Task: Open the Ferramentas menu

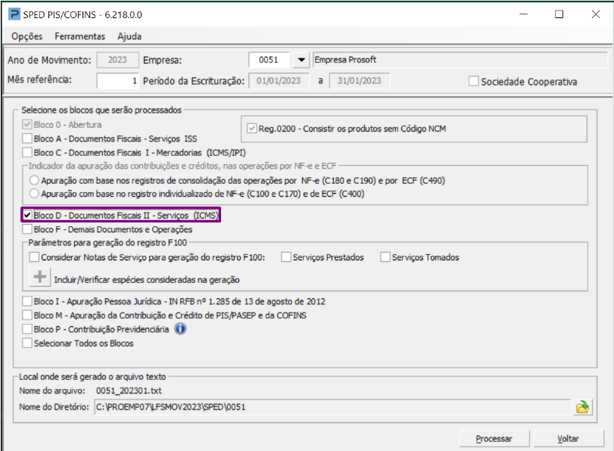Action: click(80, 36)
